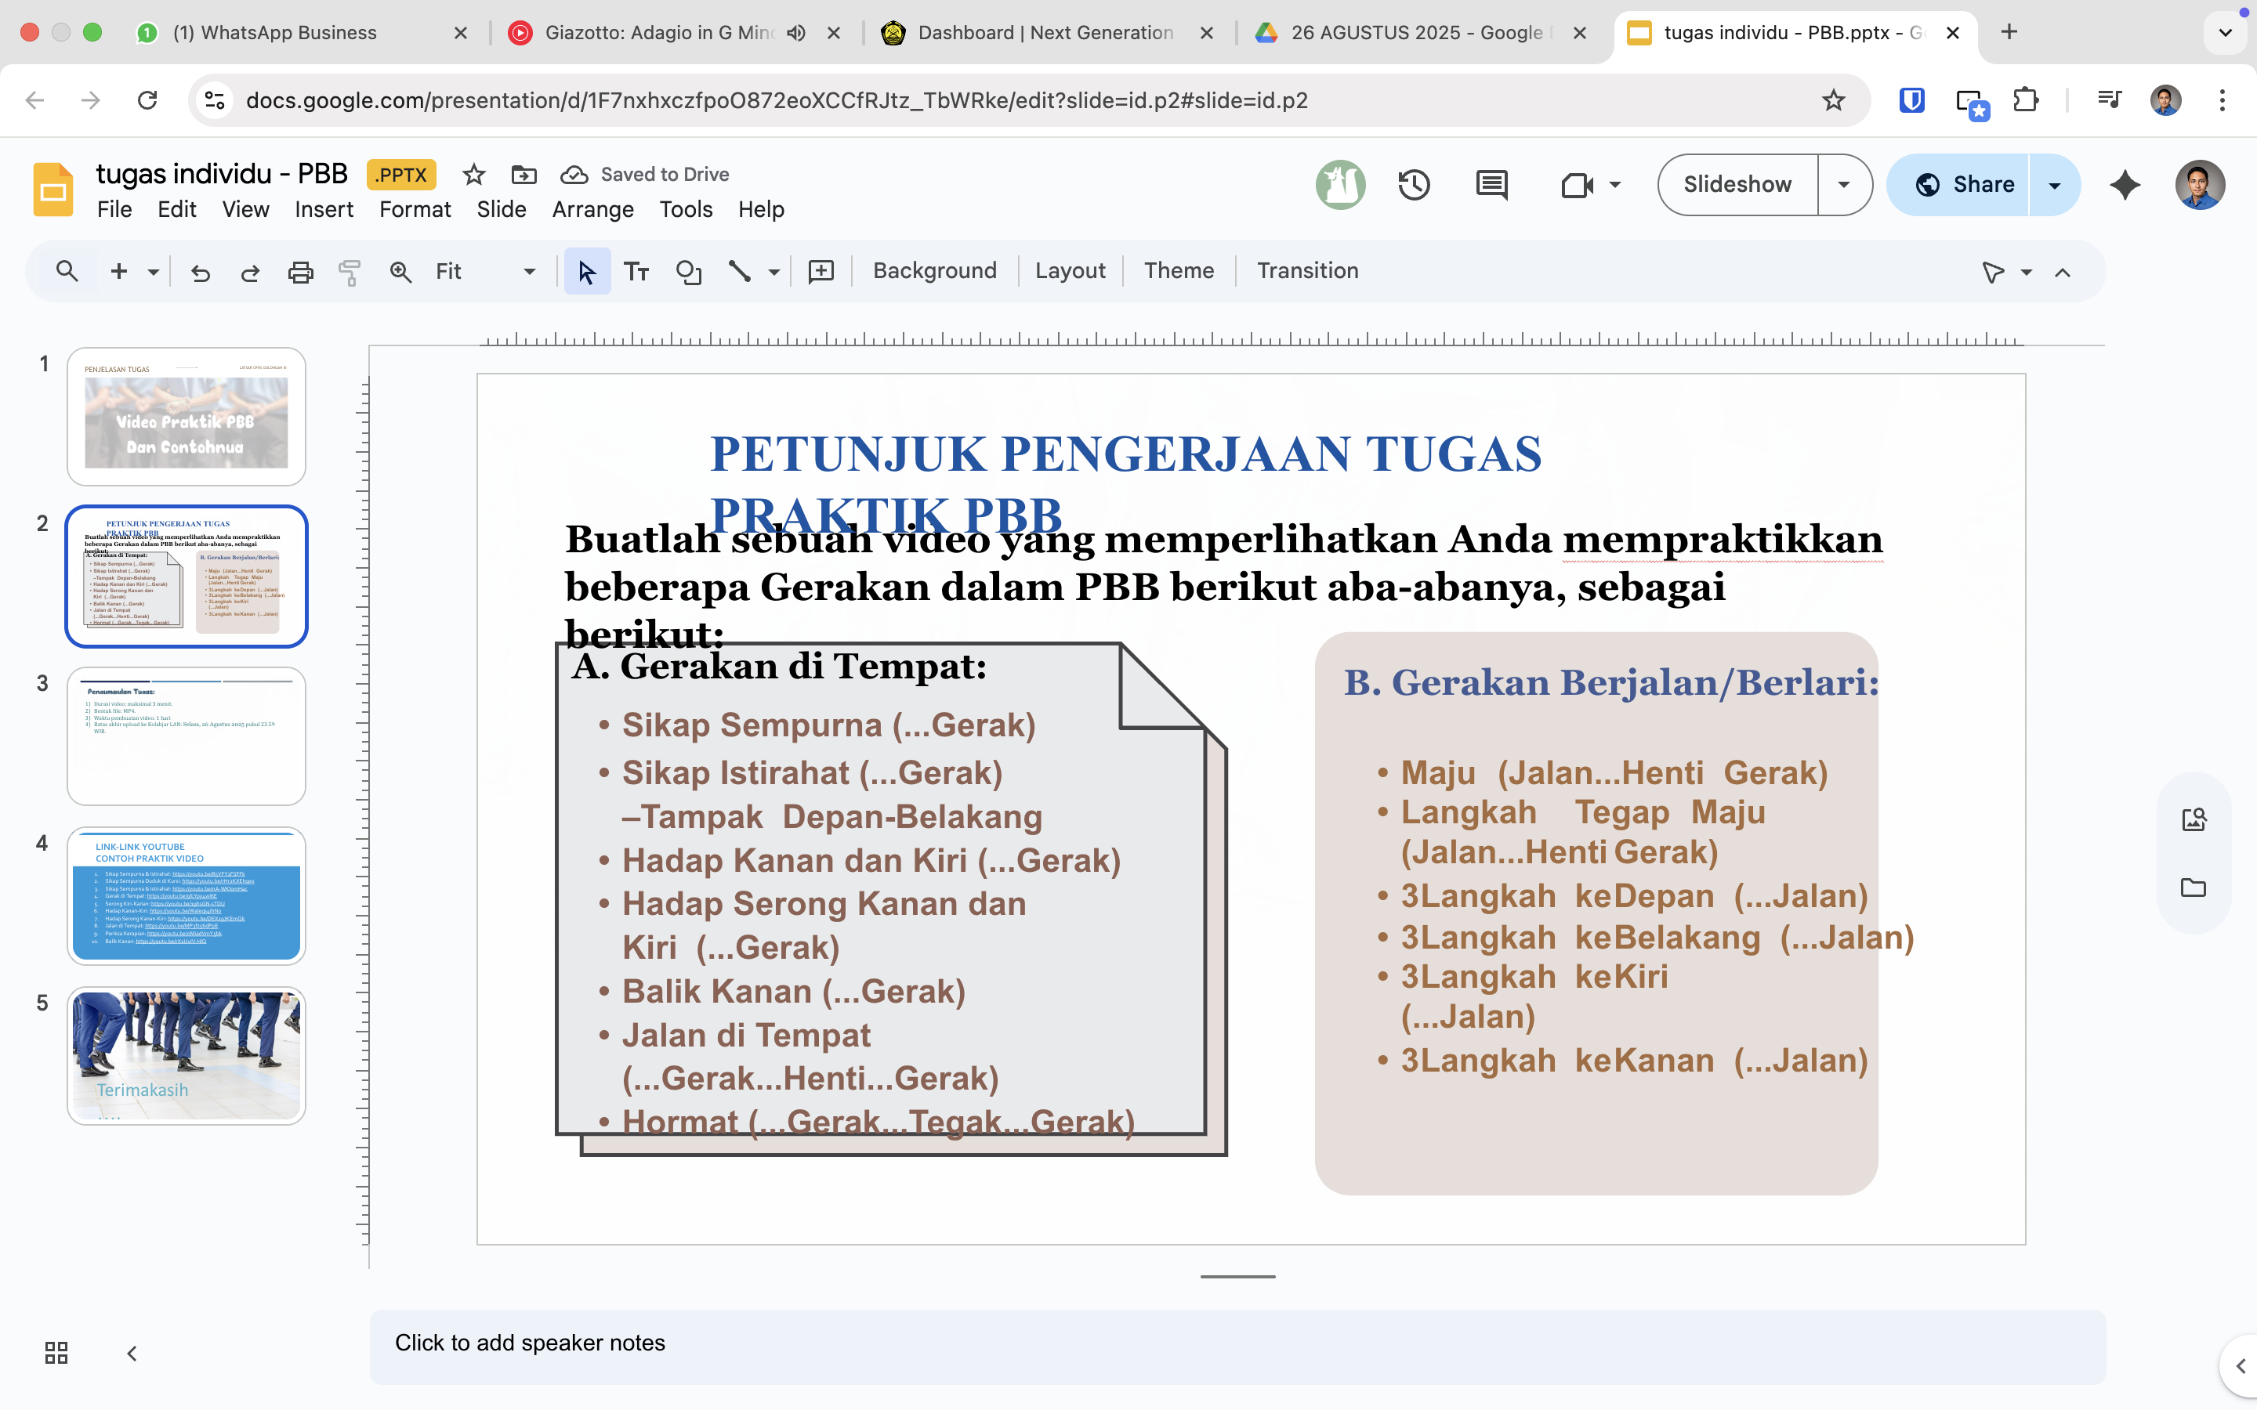Star the tugas individu - PBB document
The height and width of the screenshot is (1410, 2257).
click(474, 175)
